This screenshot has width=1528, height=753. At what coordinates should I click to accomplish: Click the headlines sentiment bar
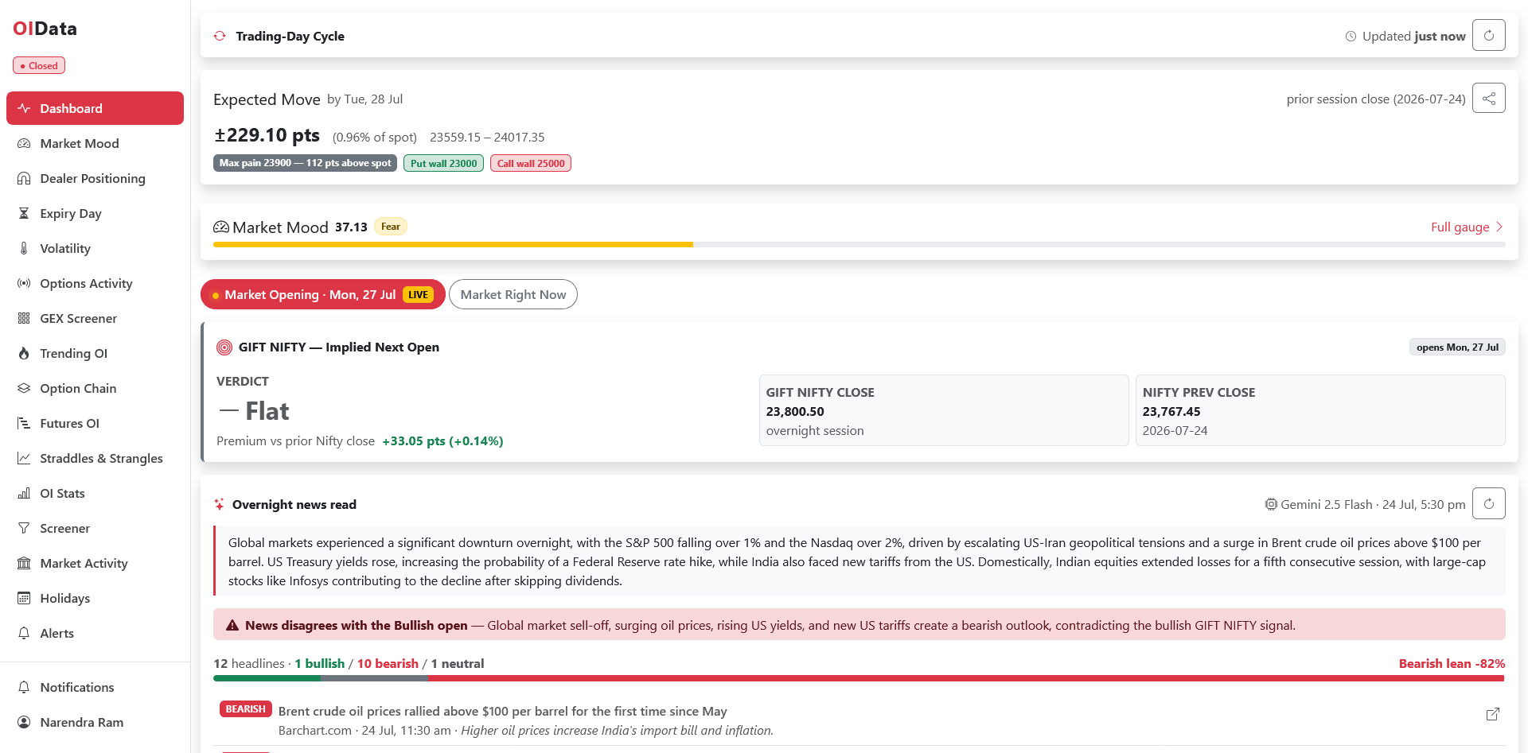pos(859,678)
